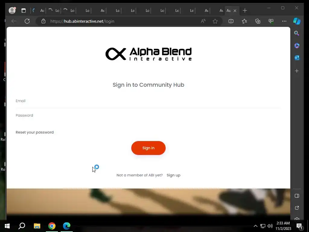Open the Favorites list icon

coord(244,21)
